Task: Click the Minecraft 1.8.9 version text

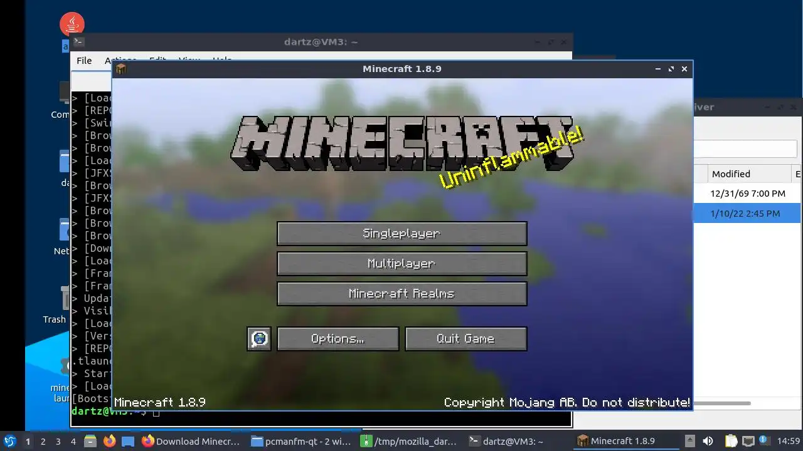Action: pos(160,403)
